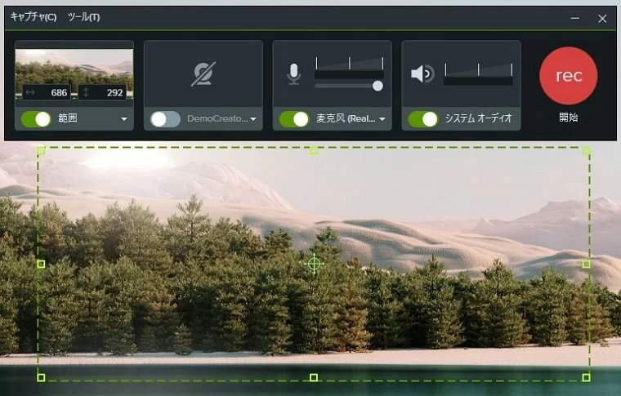
Task: Click the height field showing 292
Action: coord(102,92)
